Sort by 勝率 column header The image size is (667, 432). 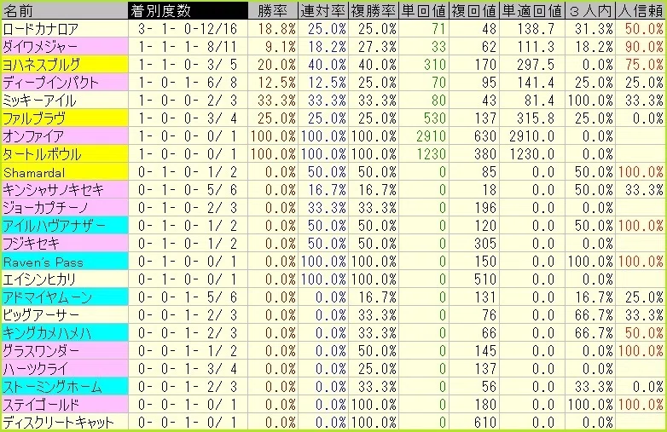273,10
